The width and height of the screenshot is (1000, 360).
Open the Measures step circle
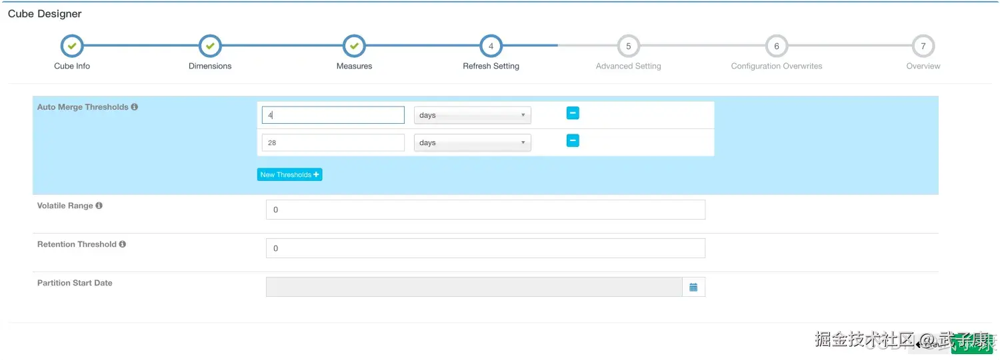point(354,46)
